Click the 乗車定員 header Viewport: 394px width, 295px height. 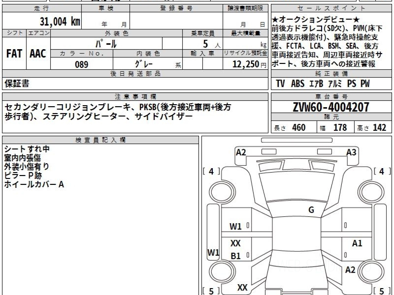(203, 33)
